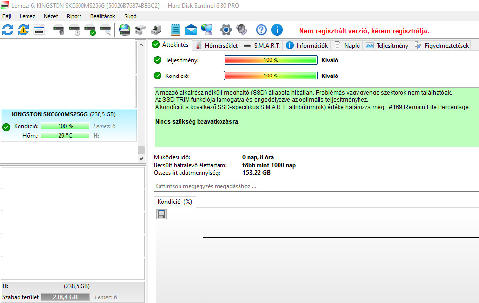The width and height of the screenshot is (479, 303).
Task: Click the disk list scrollbar thumb
Action: click(141, 150)
